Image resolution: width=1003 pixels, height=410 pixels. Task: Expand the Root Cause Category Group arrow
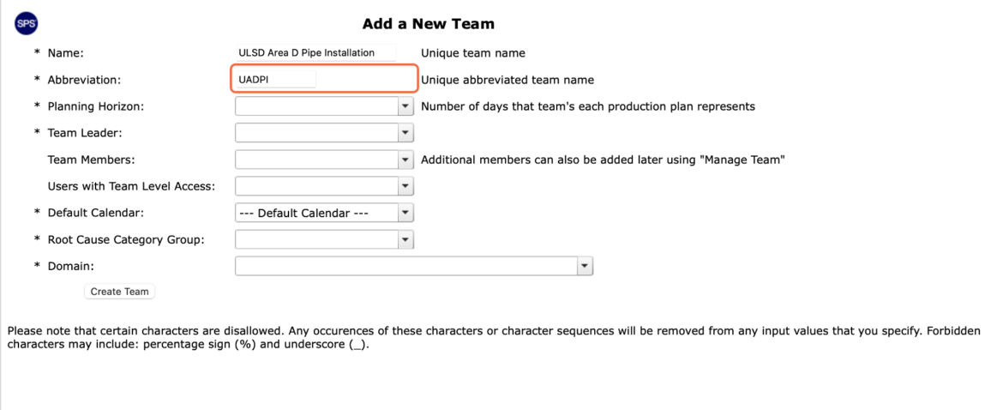point(405,240)
